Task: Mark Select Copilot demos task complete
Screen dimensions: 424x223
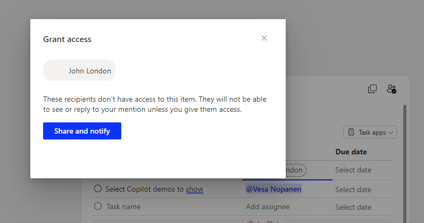Action: 97,189
